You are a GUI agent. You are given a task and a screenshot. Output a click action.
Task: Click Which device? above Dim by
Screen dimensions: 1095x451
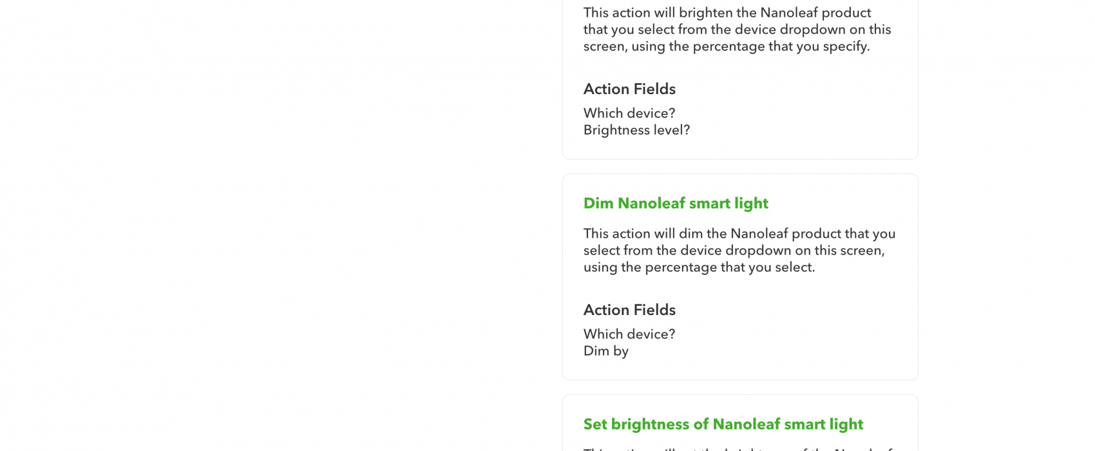[x=629, y=334]
